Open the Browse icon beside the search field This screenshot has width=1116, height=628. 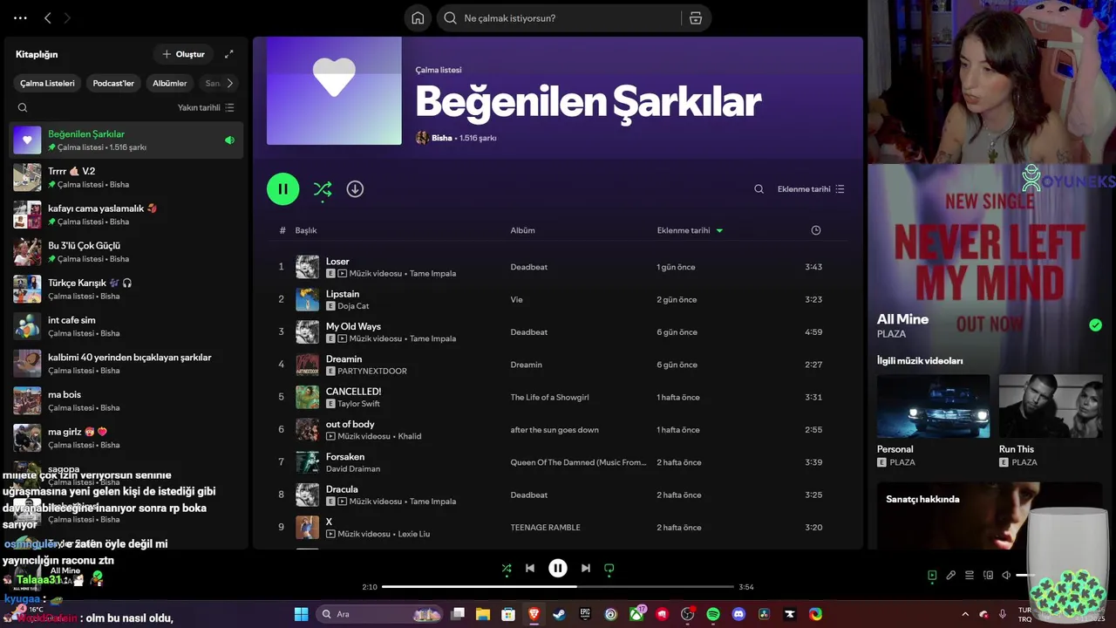tap(696, 18)
